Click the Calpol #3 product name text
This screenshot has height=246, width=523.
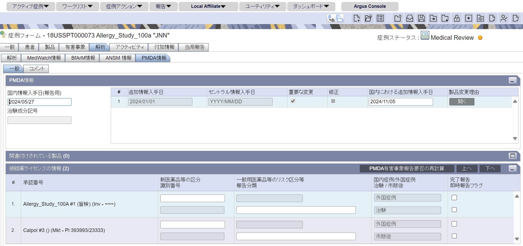(x=64, y=230)
